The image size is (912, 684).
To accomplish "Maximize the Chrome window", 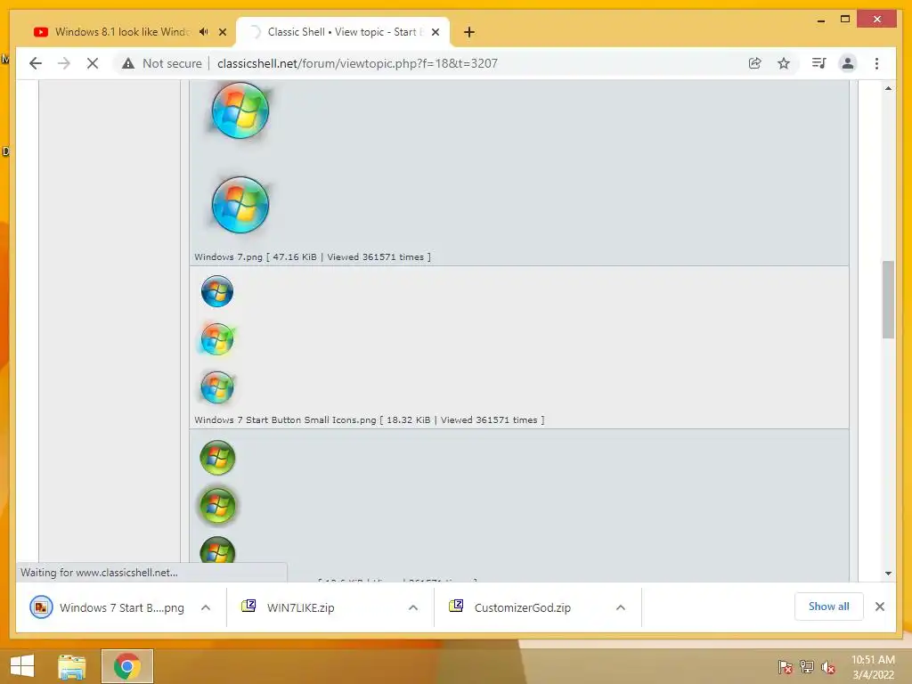I will [845, 20].
